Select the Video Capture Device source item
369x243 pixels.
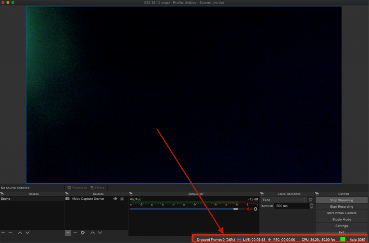(88, 199)
